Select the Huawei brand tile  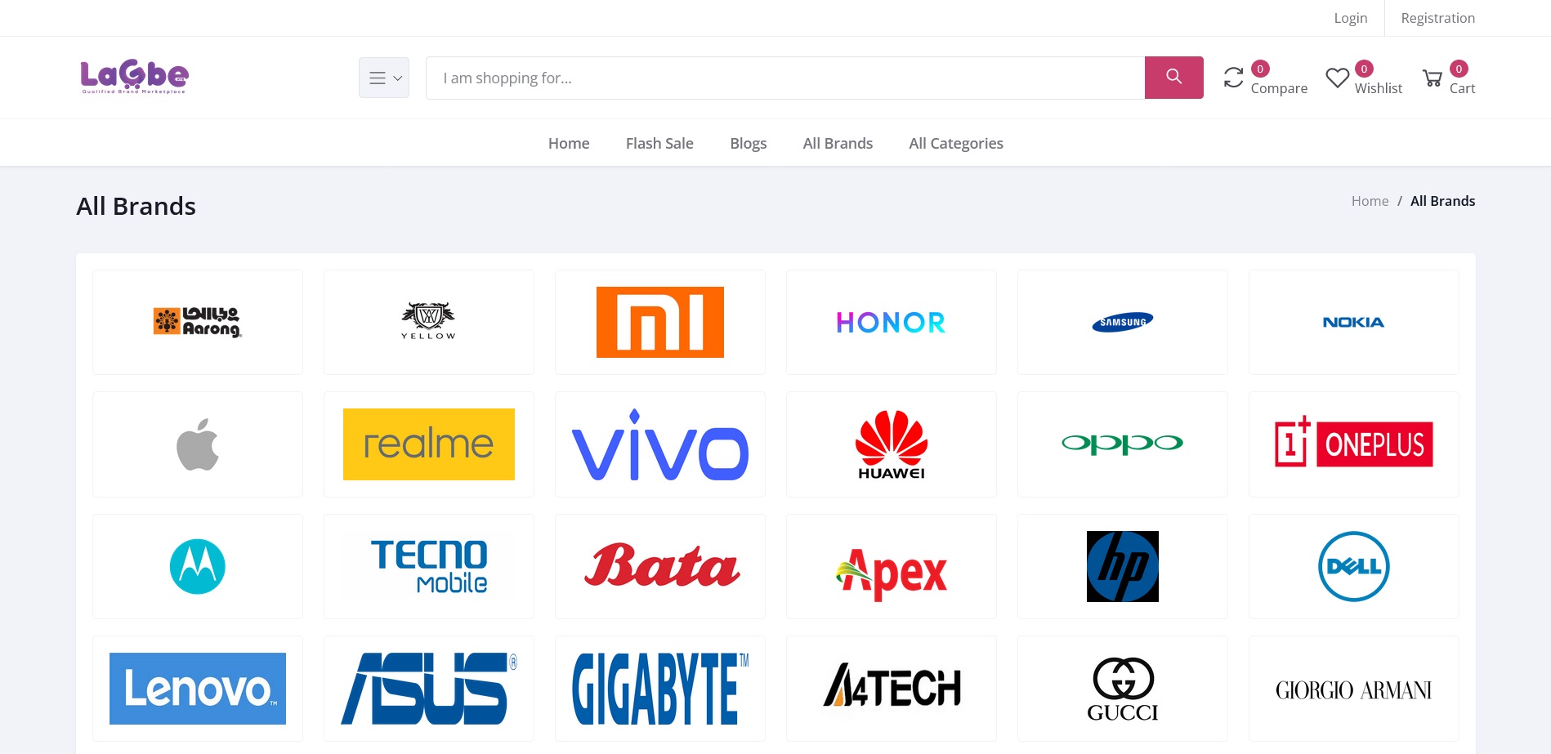click(892, 444)
